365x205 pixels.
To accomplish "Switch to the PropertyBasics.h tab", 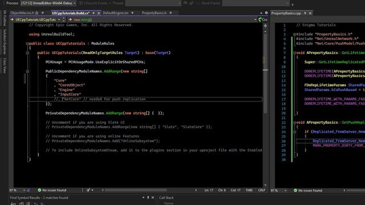I will [154, 13].
